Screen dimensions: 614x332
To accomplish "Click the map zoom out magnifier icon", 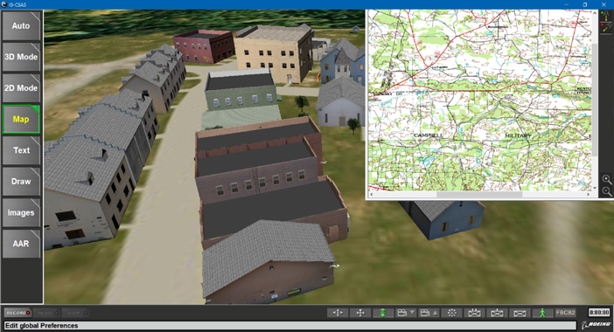I will [606, 191].
